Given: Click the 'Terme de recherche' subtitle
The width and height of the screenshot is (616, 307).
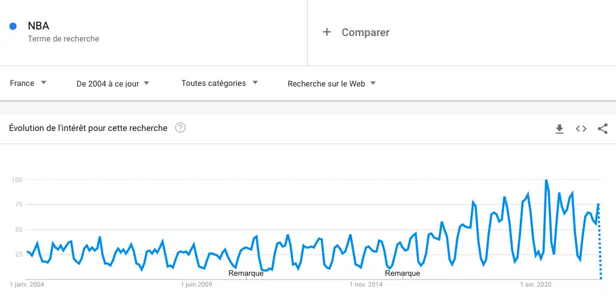Looking at the screenshot, I should [x=63, y=39].
